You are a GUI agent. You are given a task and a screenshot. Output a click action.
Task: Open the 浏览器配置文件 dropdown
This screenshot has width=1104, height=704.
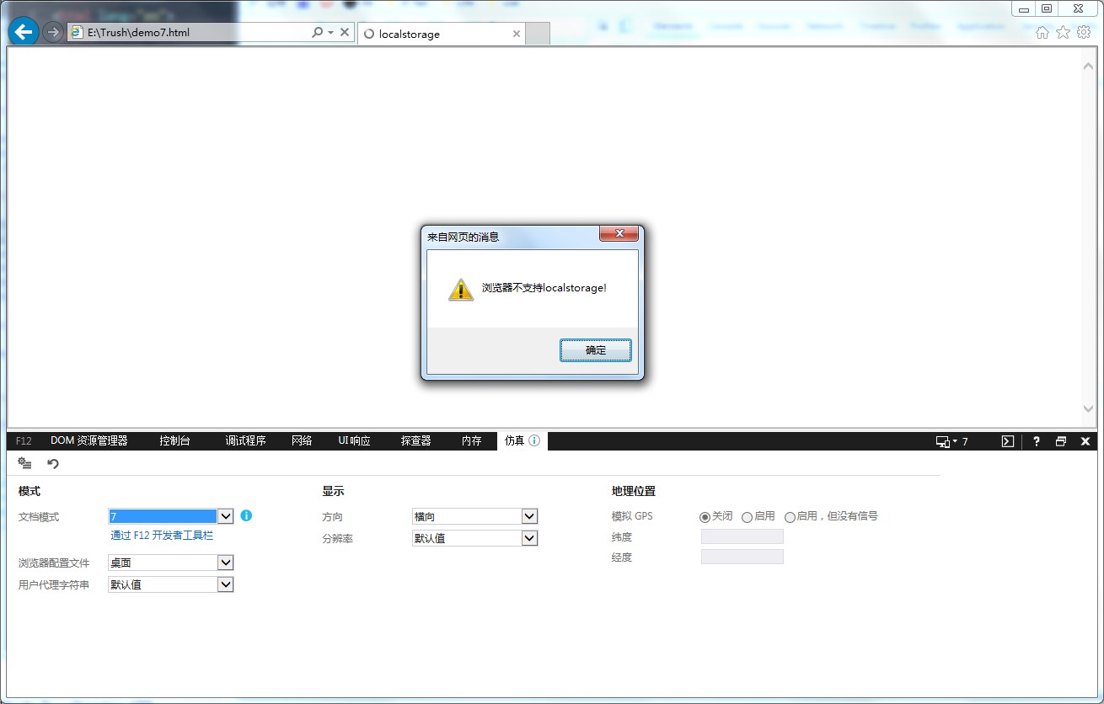(225, 563)
